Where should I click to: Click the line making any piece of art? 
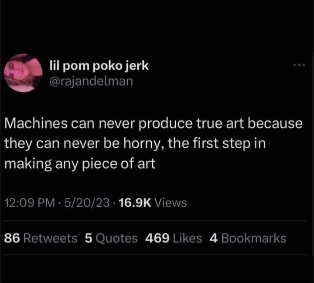(x=79, y=164)
